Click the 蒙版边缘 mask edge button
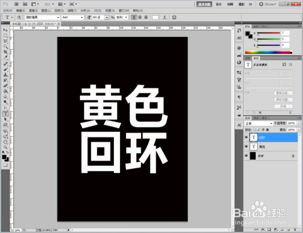Screen dimensions: 303x233 click(284, 93)
